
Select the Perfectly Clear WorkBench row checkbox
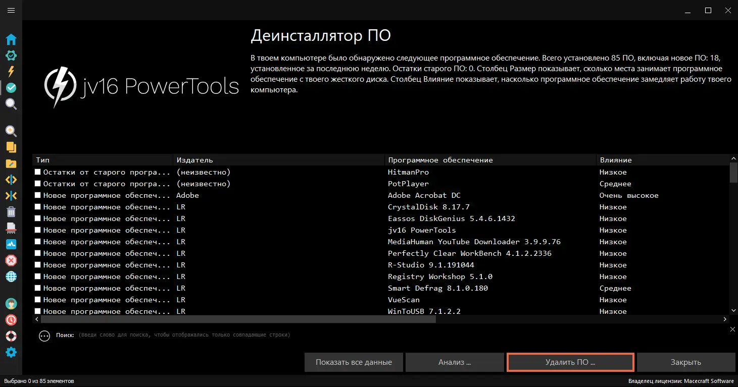pos(38,253)
